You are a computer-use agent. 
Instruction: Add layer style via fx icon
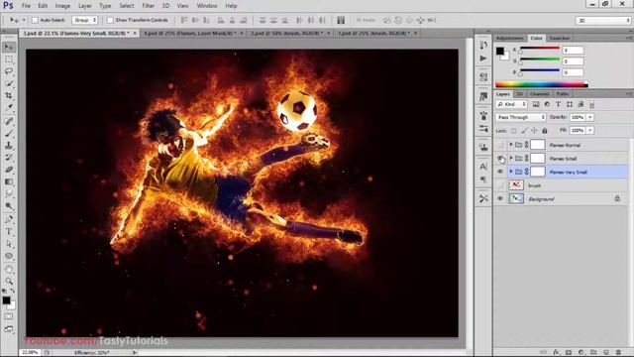[557, 353]
